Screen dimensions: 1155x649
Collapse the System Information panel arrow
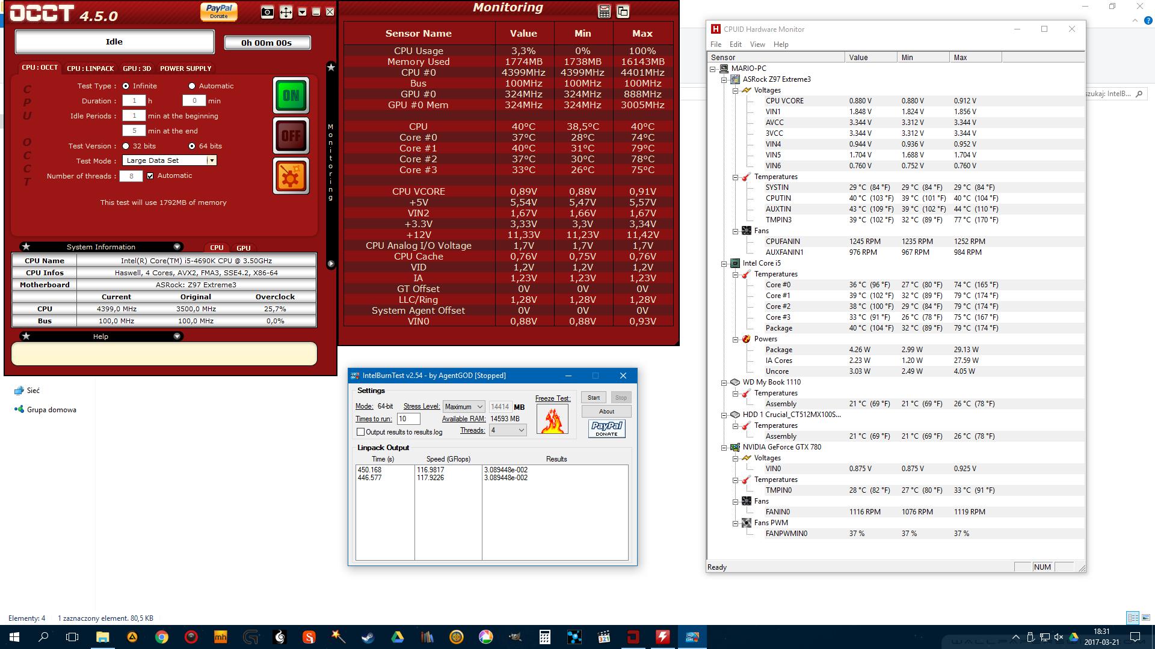[x=177, y=247]
